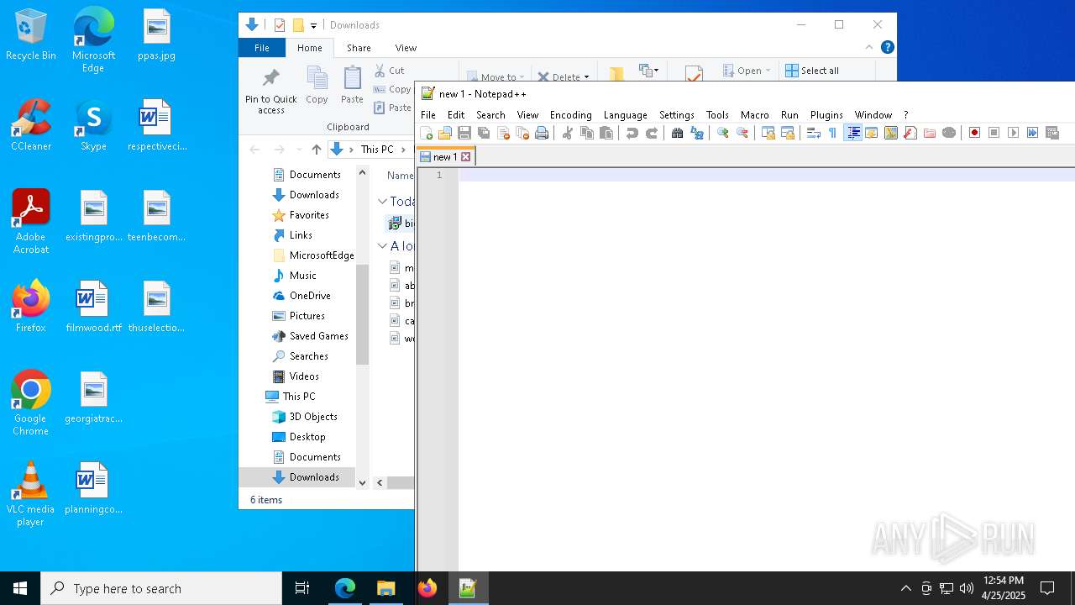Toggle synchronize vertical scrolling icon
Screen dimensions: 1075x605
[768, 133]
